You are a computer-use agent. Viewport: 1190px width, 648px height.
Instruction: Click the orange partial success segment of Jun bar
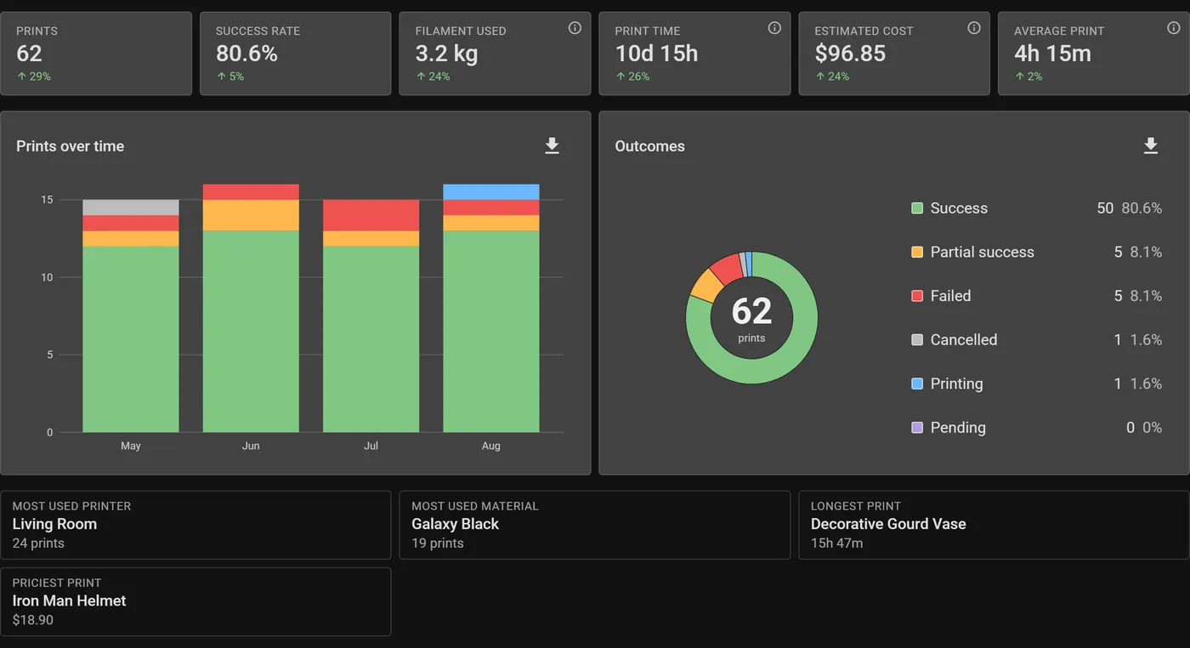click(x=251, y=215)
